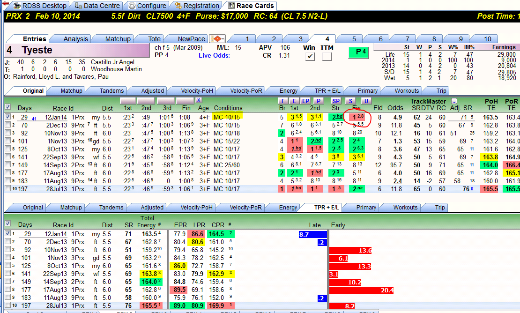Click the green P 4 button
This screenshot has height=313, width=520.
(x=358, y=52)
